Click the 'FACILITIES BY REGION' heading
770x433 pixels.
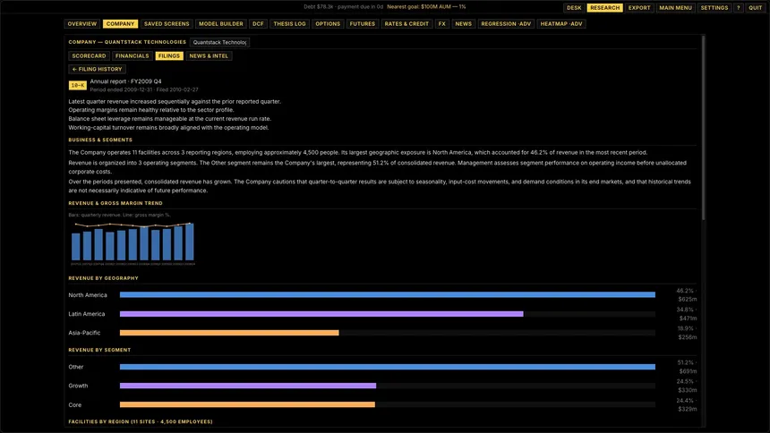[141, 421]
